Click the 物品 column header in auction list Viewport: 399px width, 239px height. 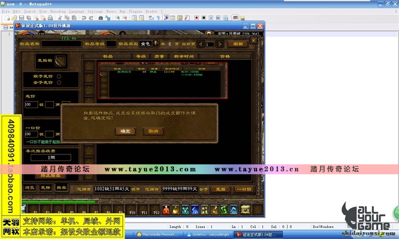click(x=108, y=56)
